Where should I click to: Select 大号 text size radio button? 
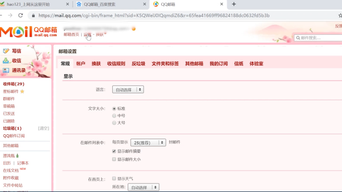click(114, 123)
